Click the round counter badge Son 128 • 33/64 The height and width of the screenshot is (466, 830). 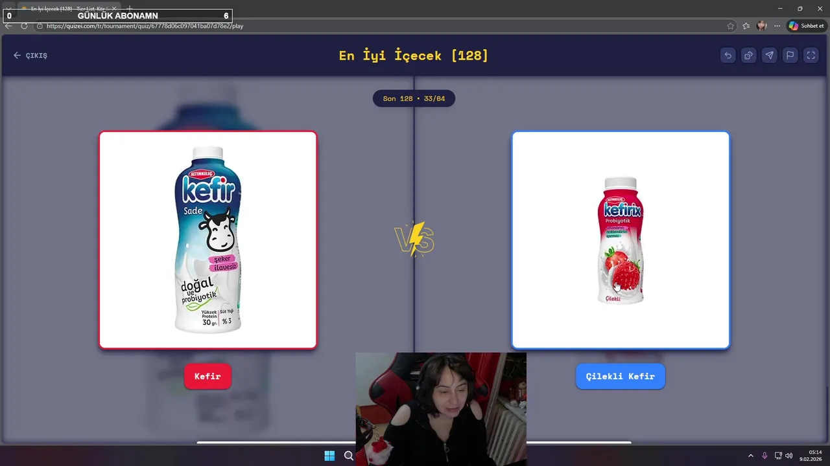click(x=414, y=99)
